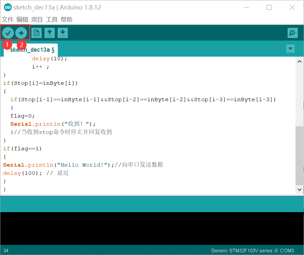Open a sketch with the up-arrow icon
This screenshot has height=255, width=304.
50,33
